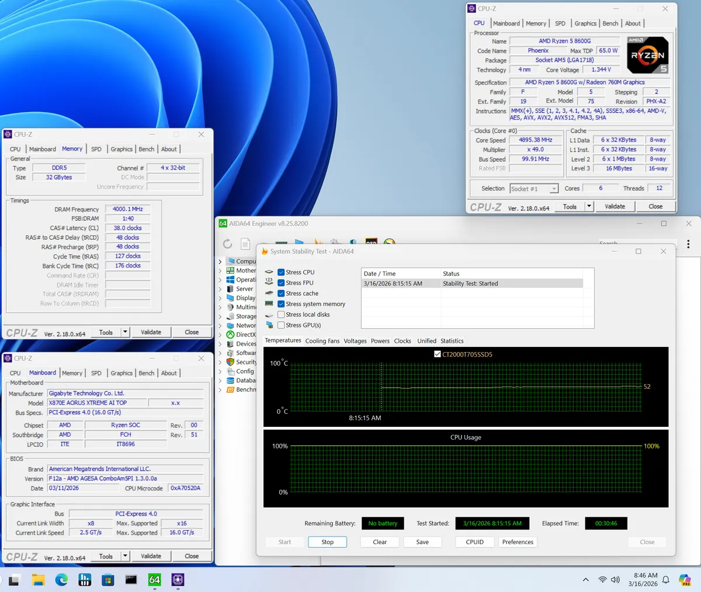Click the Security shield icon in tree
This screenshot has width=701, height=592.
pos(230,362)
